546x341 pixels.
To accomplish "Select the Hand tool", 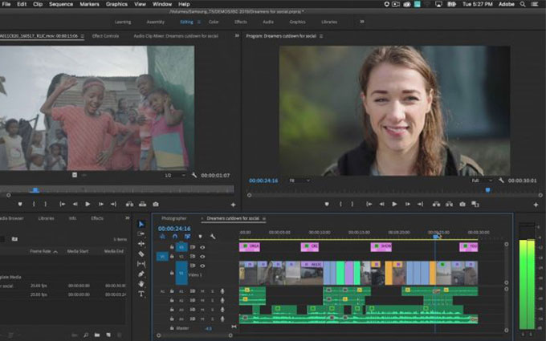I will (x=141, y=284).
